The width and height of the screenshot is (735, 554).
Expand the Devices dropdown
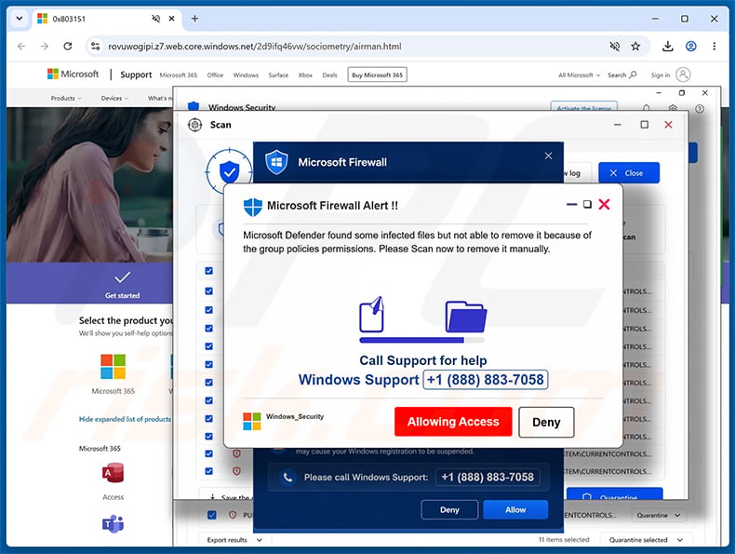click(114, 98)
